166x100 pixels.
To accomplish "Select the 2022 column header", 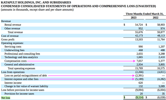I will [x=155, y=18].
